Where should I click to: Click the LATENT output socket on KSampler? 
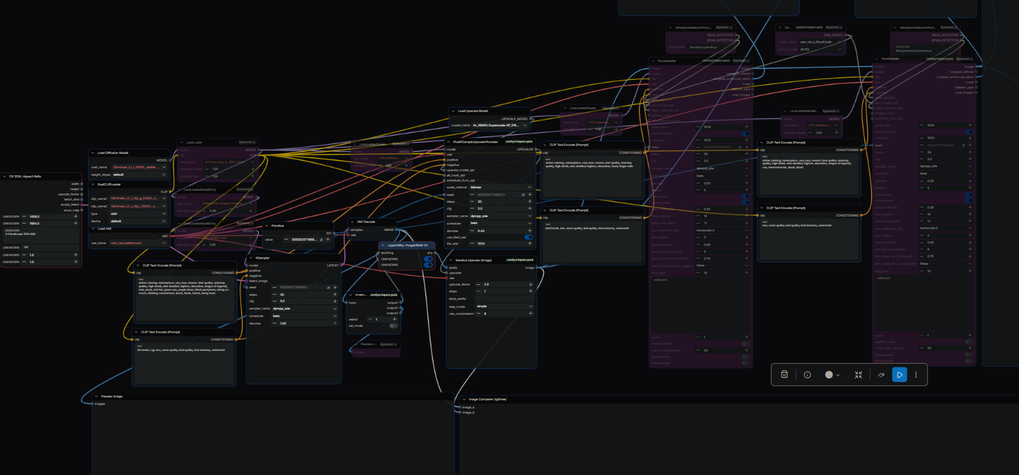(x=341, y=265)
